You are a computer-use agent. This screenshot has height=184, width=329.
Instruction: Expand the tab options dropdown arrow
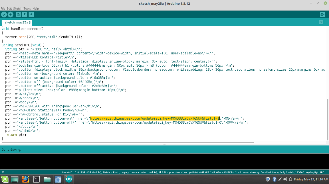tap(321, 22)
